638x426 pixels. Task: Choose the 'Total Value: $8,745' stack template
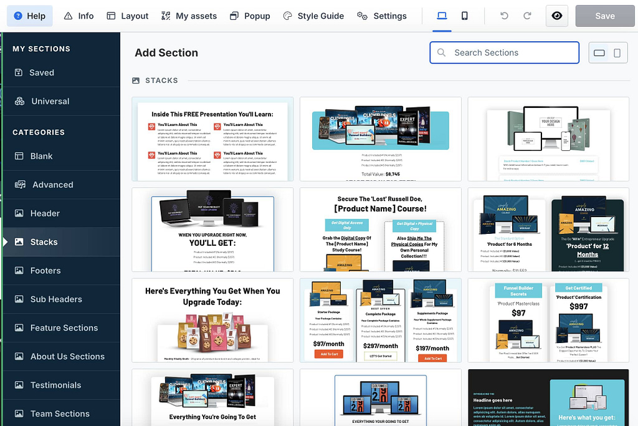[381, 139]
